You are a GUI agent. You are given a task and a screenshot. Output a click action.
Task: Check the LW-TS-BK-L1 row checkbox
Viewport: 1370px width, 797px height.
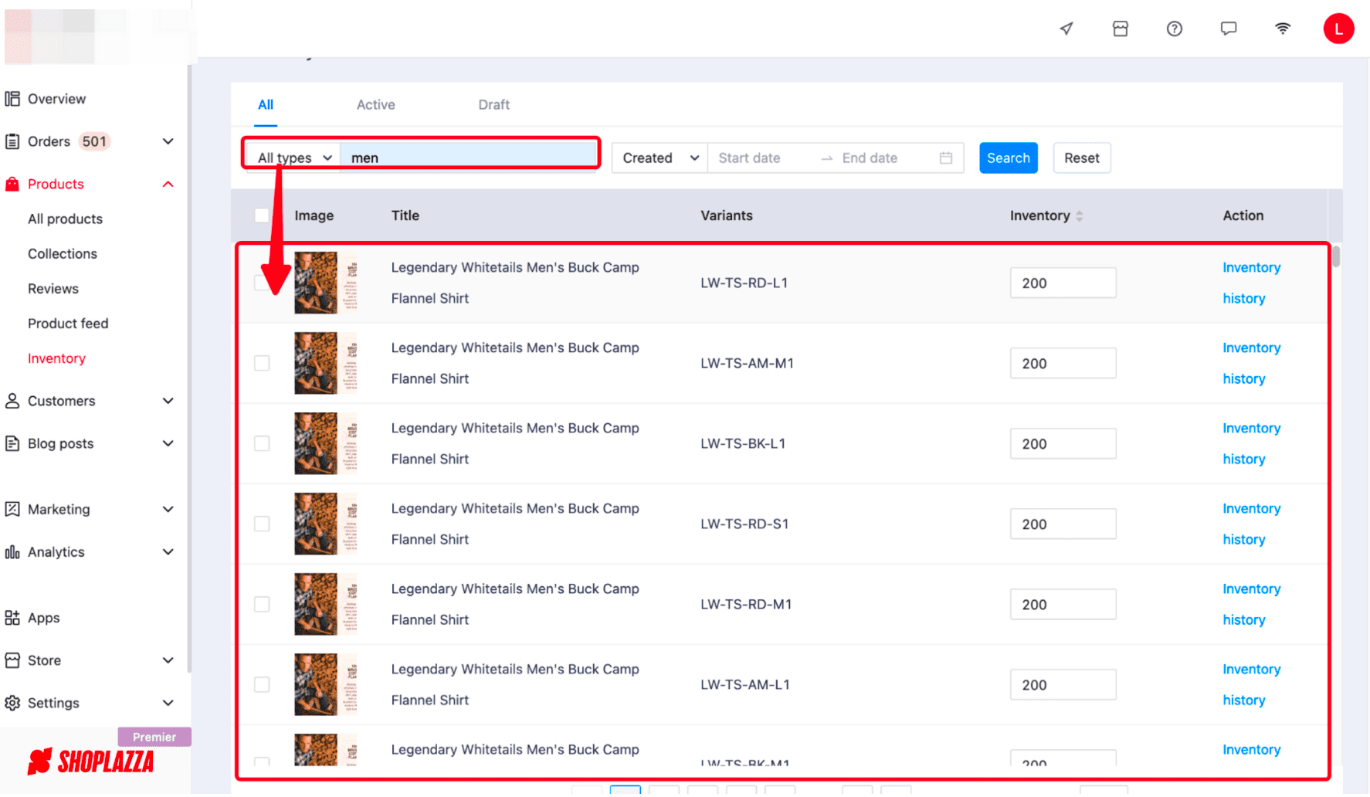tap(262, 443)
